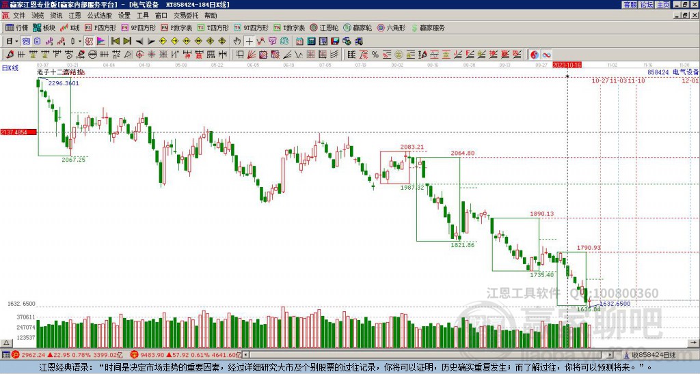Click the 主页 homepage button
The width and height of the screenshot is (700, 374).
click(662, 5)
